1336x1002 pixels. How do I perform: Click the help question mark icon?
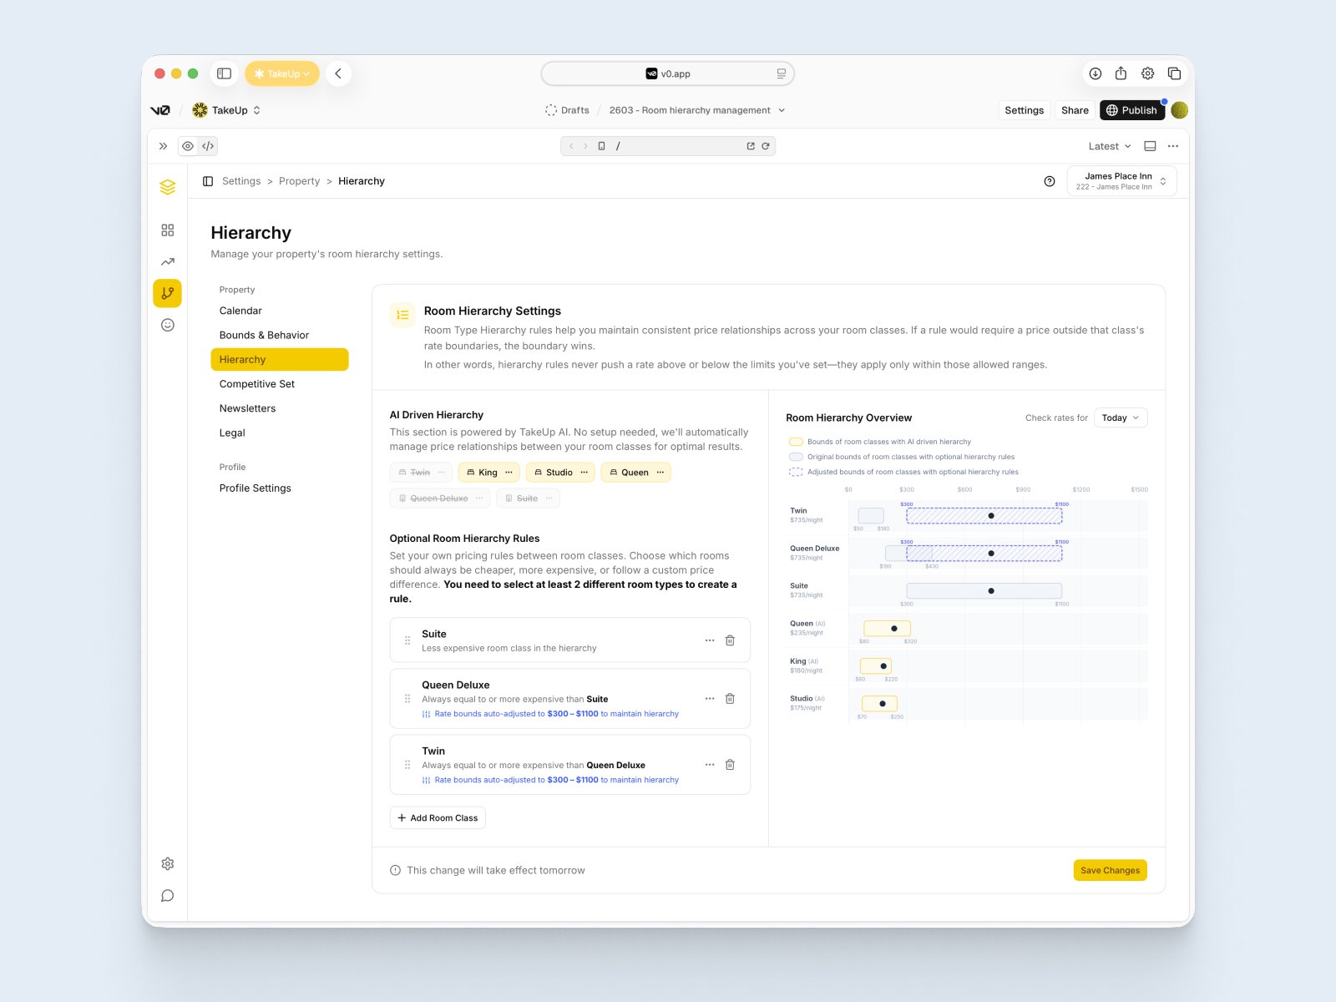(1050, 181)
